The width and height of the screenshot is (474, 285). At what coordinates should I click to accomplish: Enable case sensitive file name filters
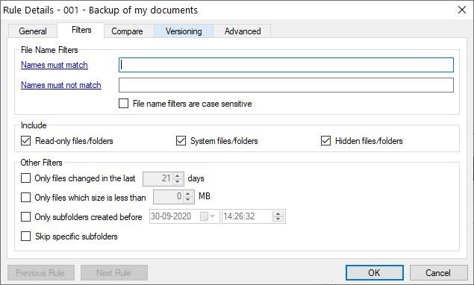123,104
